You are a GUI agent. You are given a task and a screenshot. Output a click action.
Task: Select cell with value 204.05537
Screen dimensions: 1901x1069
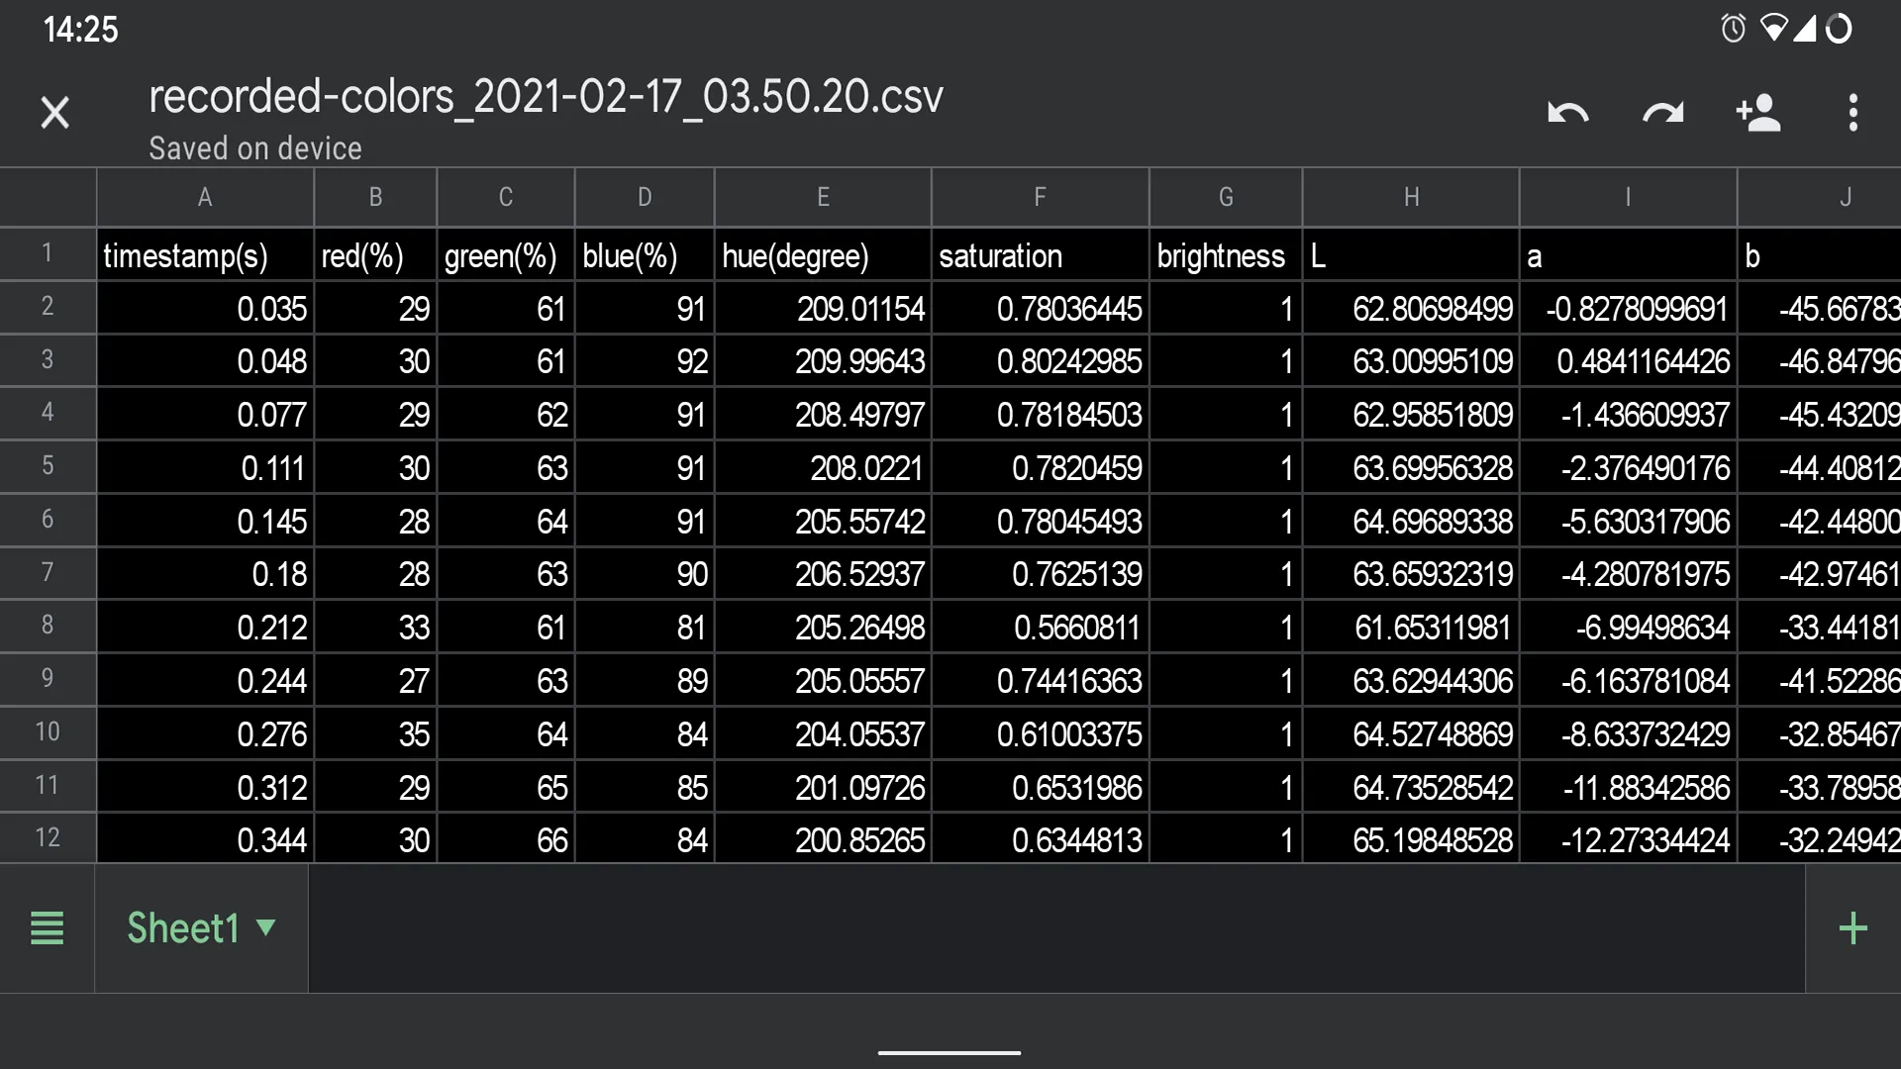point(823,734)
